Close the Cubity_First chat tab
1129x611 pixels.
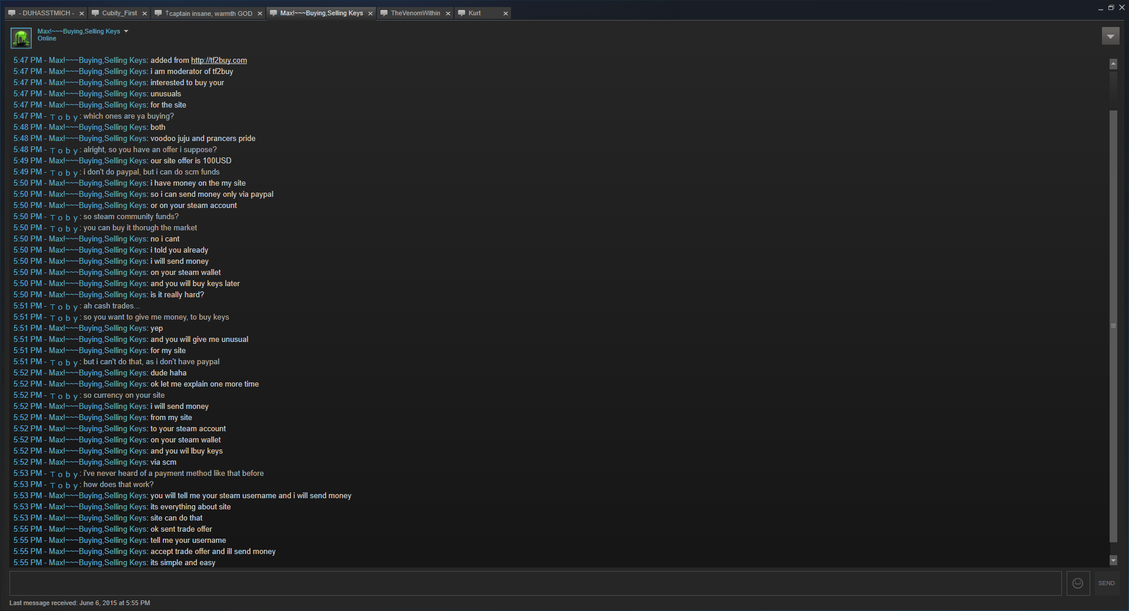(145, 14)
